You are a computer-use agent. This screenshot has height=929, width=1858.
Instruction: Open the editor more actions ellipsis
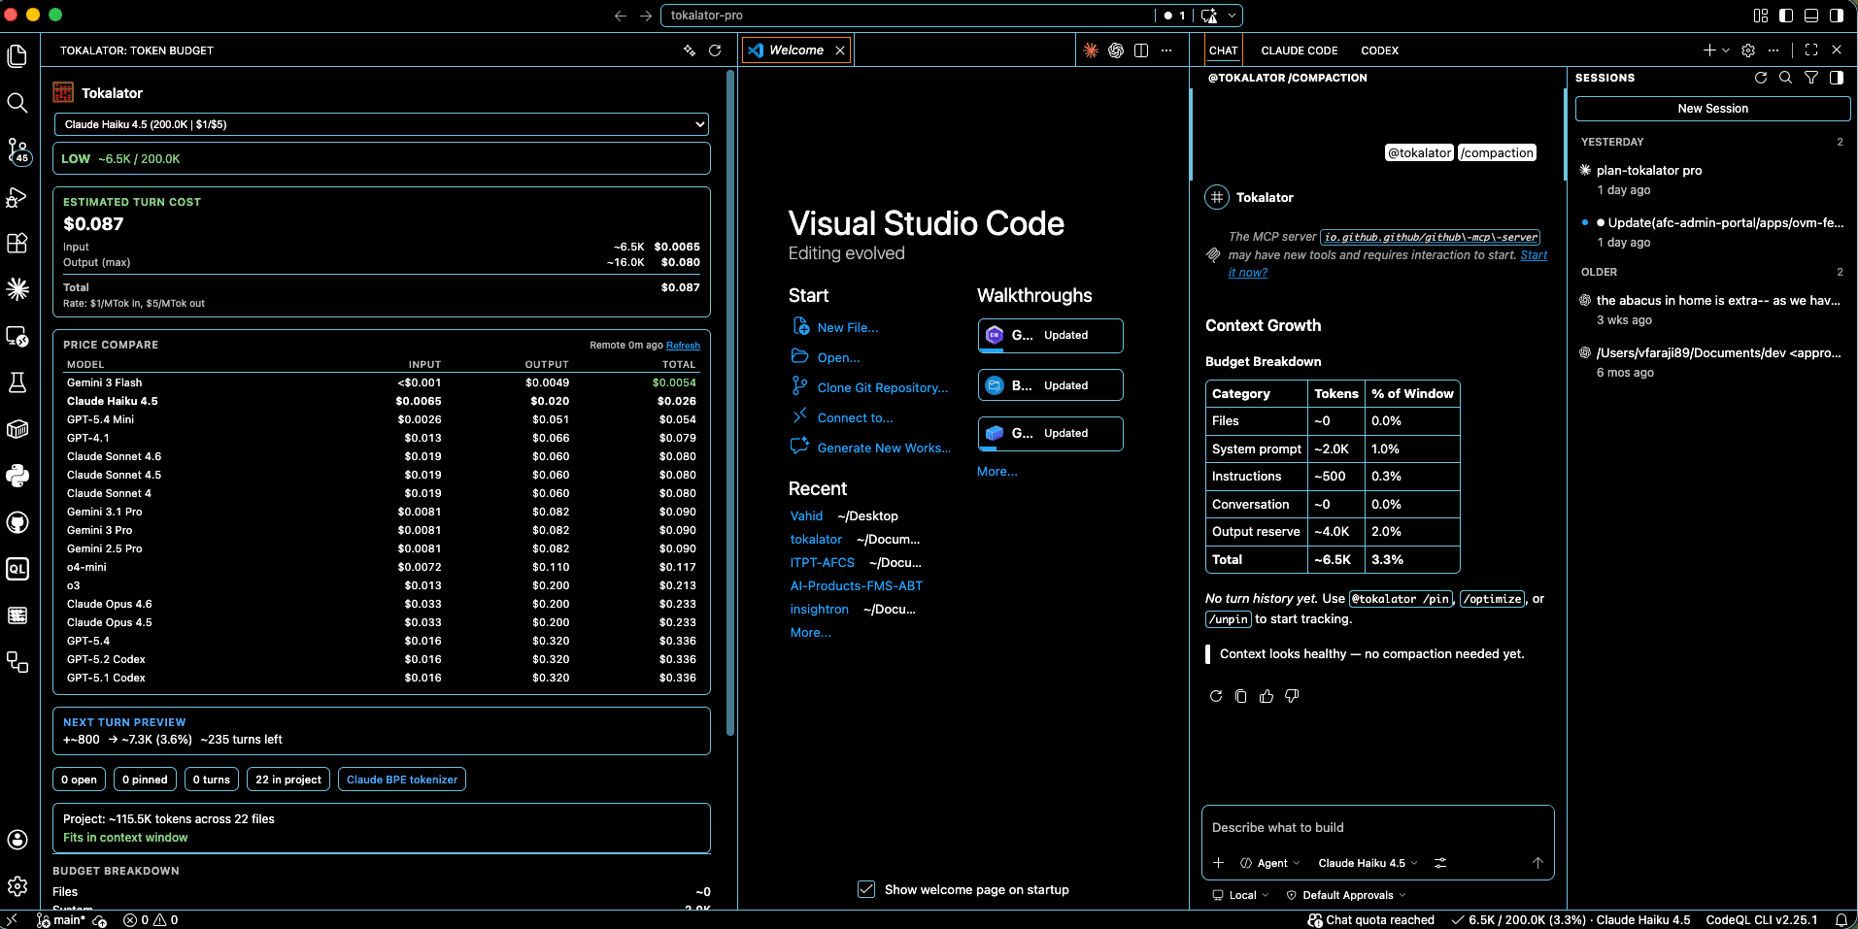click(1166, 50)
